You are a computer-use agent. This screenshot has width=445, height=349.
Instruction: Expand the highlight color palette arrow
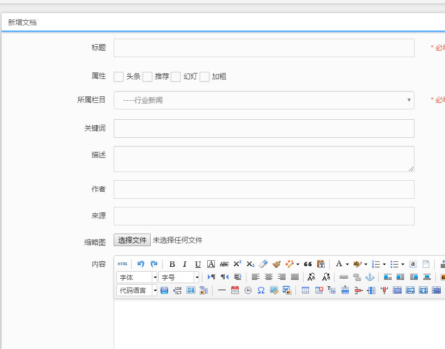point(366,264)
